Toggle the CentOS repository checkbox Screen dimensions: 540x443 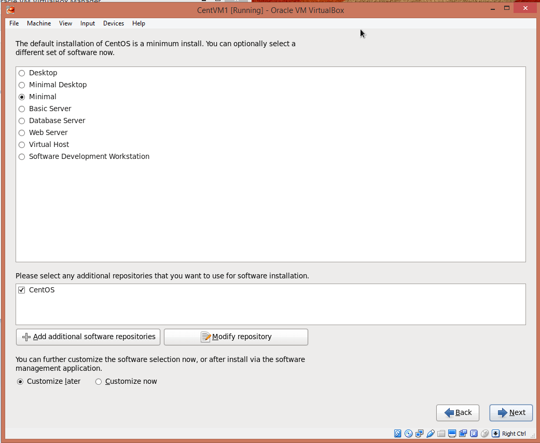click(22, 290)
